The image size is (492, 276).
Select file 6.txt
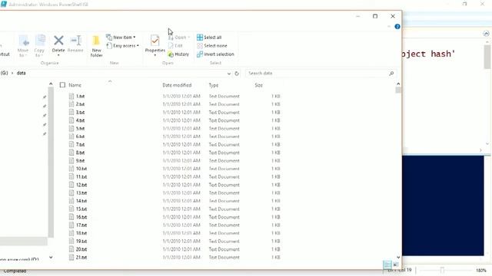(80, 136)
